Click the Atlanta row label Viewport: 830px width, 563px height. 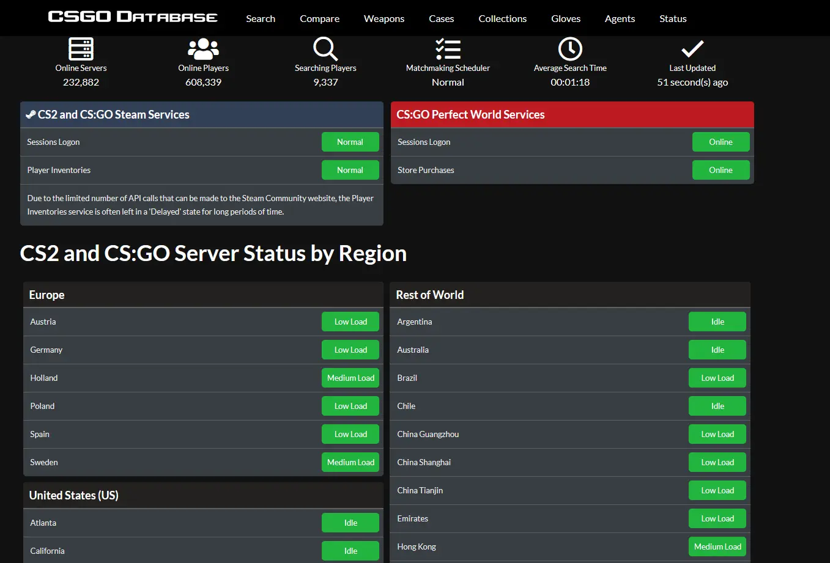43,523
